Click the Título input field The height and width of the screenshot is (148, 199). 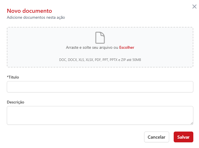pyautogui.click(x=100, y=87)
